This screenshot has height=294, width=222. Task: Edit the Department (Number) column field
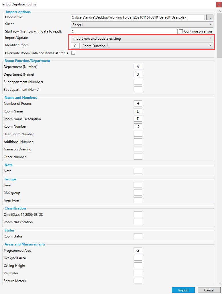click(x=138, y=67)
